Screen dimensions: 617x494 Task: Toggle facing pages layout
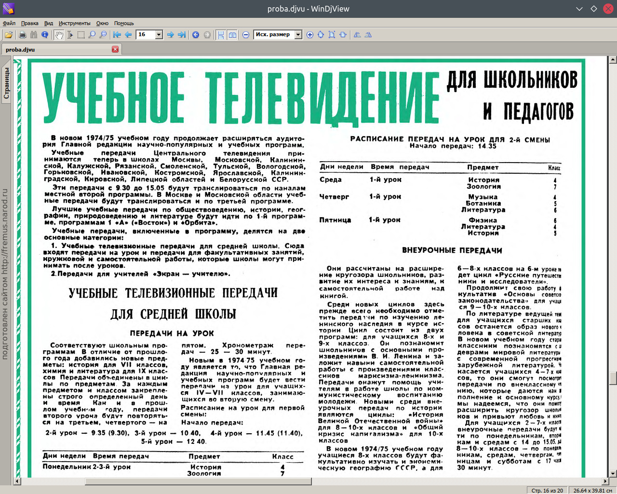232,35
